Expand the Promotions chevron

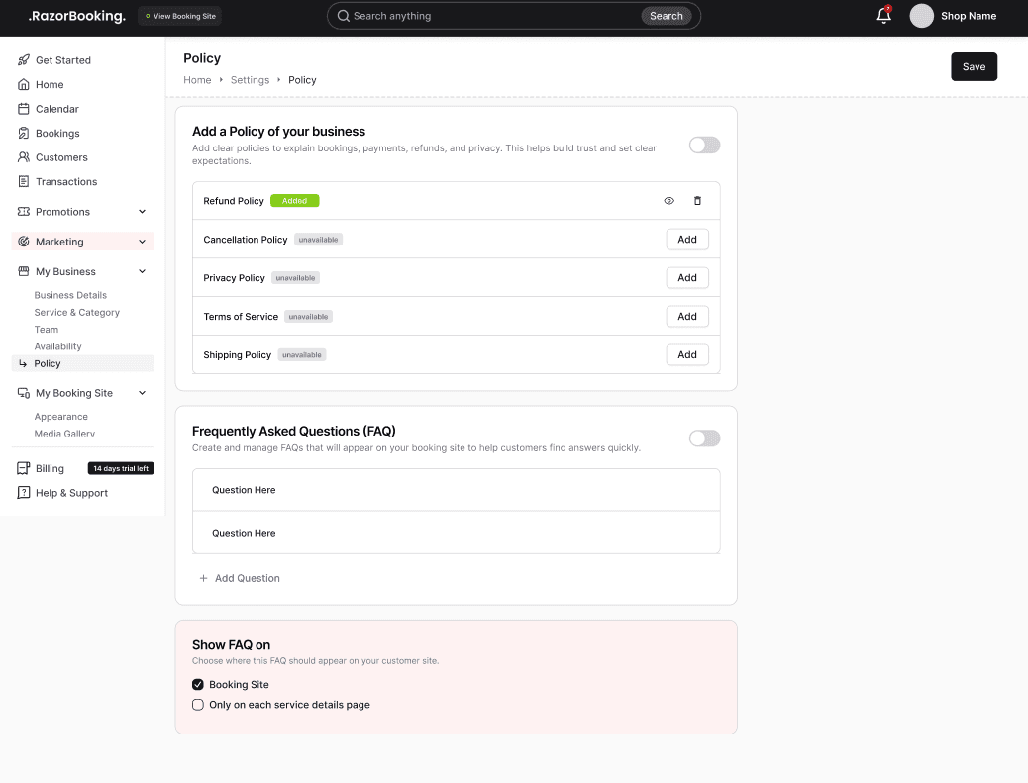tap(143, 212)
